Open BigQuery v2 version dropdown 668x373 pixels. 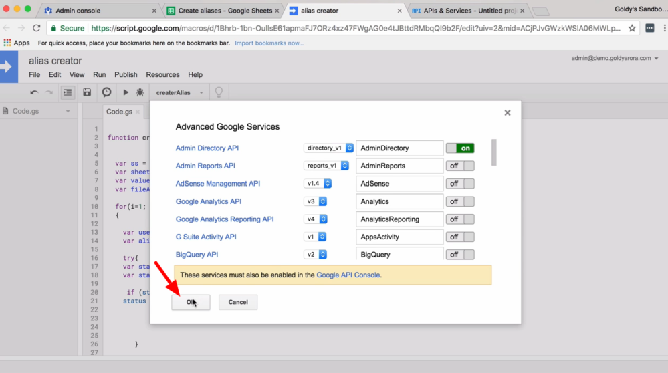[315, 255]
